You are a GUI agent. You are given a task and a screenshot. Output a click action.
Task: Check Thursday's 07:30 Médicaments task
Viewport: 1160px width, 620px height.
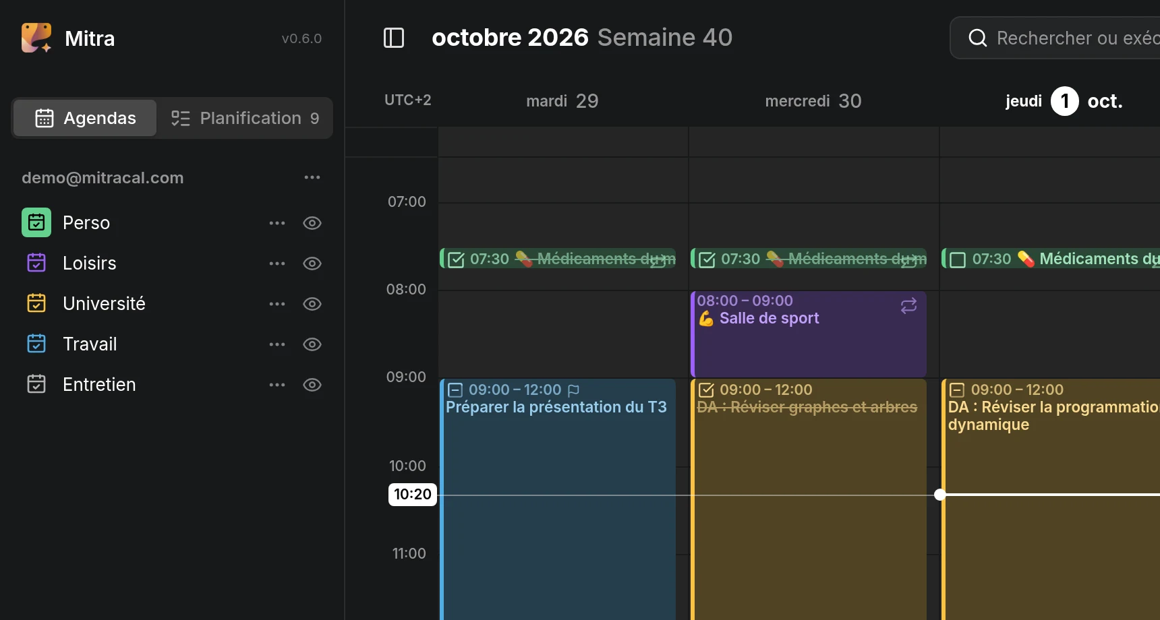tap(958, 259)
